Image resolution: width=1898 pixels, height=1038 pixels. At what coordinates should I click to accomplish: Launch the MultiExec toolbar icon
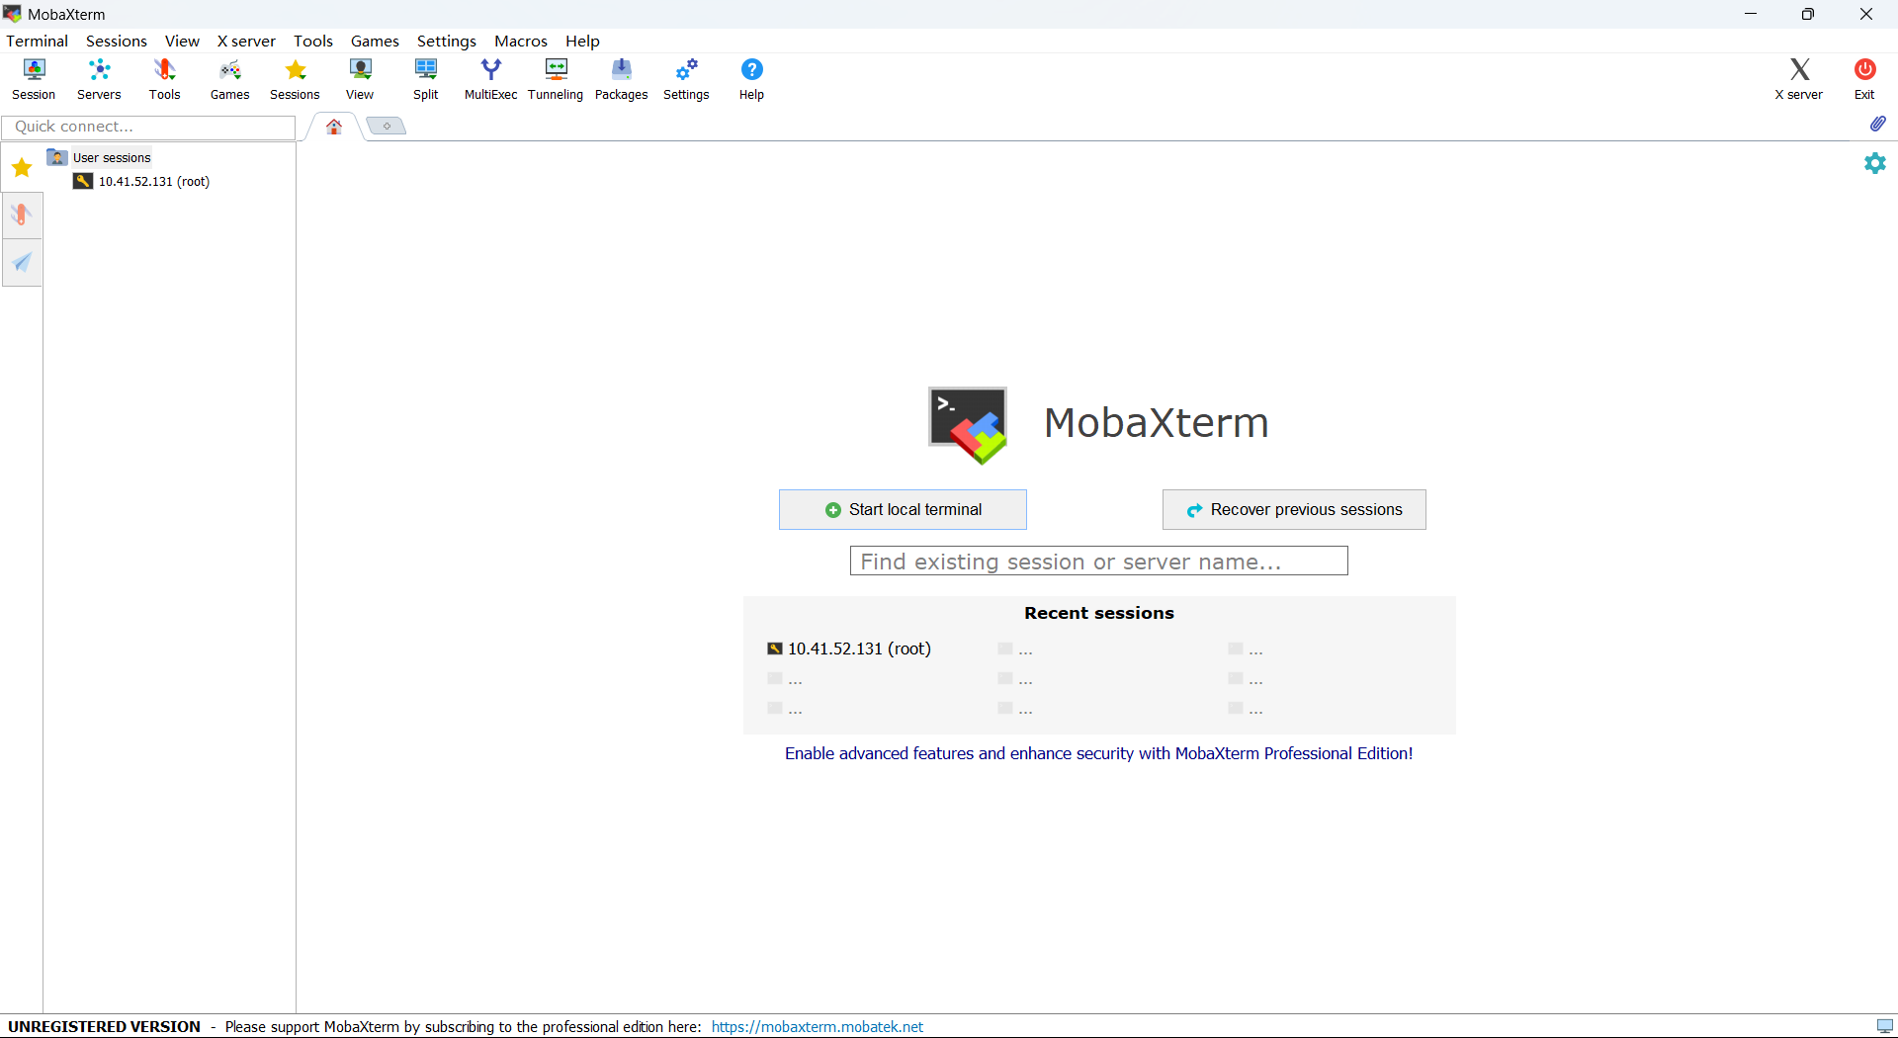(x=491, y=79)
